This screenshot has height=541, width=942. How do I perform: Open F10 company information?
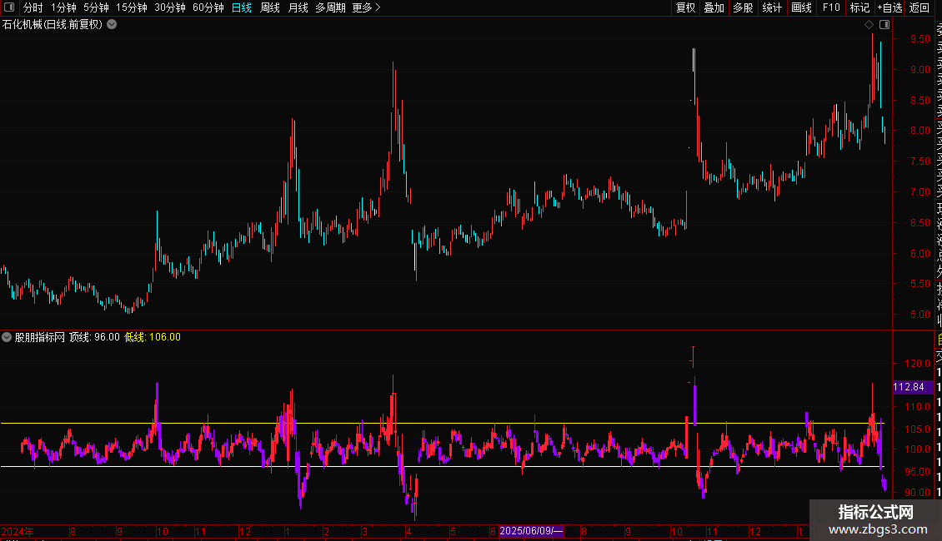(x=831, y=7)
